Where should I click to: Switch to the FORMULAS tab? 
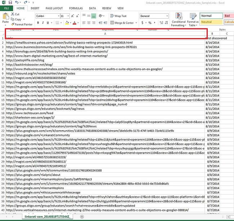pyautogui.click(x=76, y=8)
